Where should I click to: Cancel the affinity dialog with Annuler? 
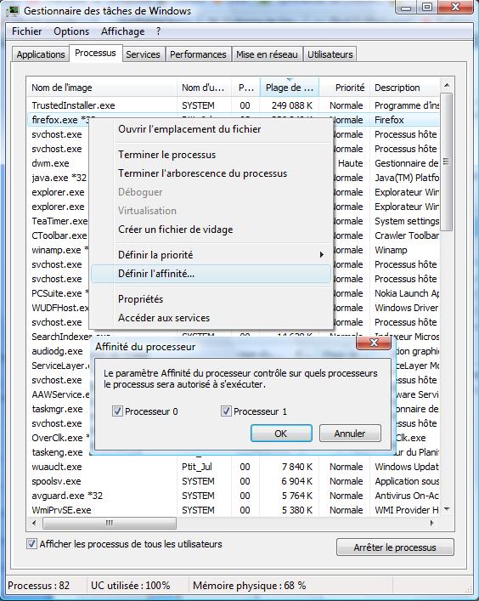350,434
